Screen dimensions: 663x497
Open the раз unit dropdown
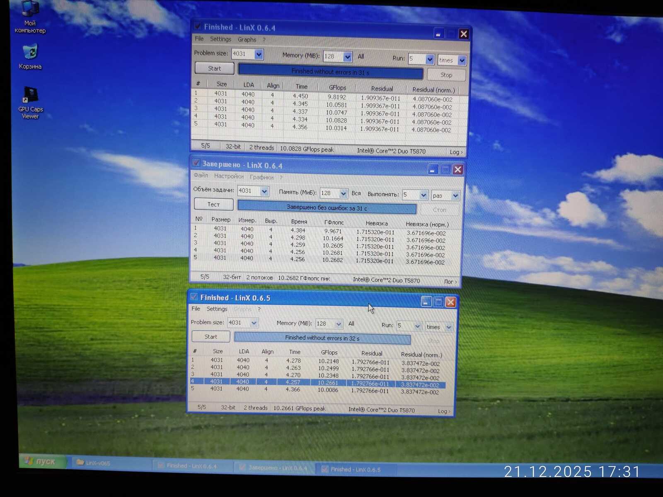point(455,196)
